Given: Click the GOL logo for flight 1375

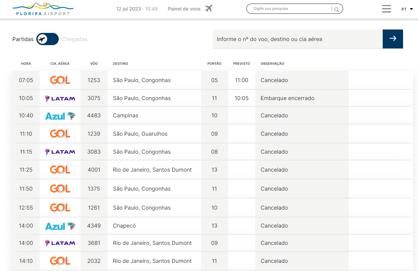Looking at the screenshot, I should click(x=60, y=189).
